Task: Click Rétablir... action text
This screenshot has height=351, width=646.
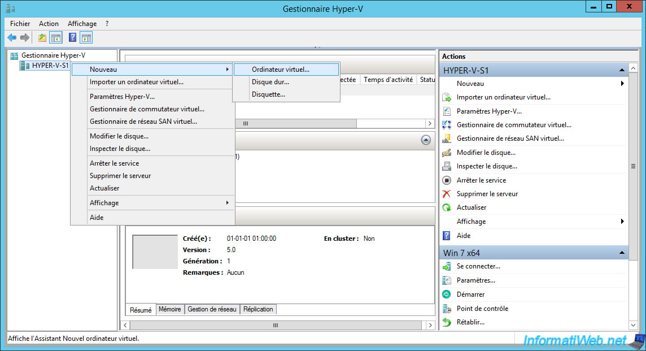Action: [x=470, y=322]
